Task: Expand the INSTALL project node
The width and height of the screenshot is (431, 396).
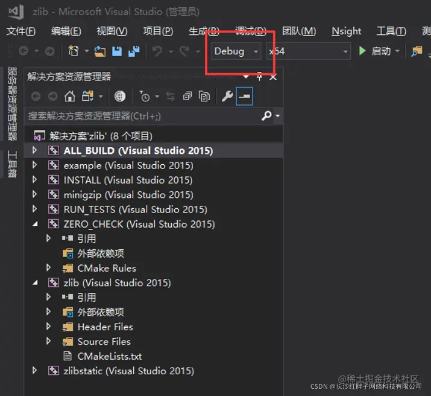Action: pyautogui.click(x=34, y=179)
